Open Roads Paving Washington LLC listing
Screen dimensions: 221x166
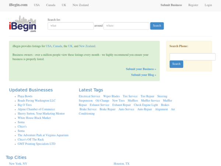[36, 101]
